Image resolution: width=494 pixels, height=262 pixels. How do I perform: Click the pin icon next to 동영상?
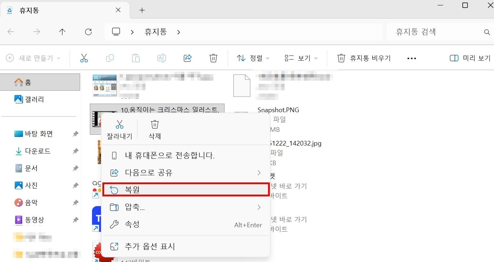(75, 220)
